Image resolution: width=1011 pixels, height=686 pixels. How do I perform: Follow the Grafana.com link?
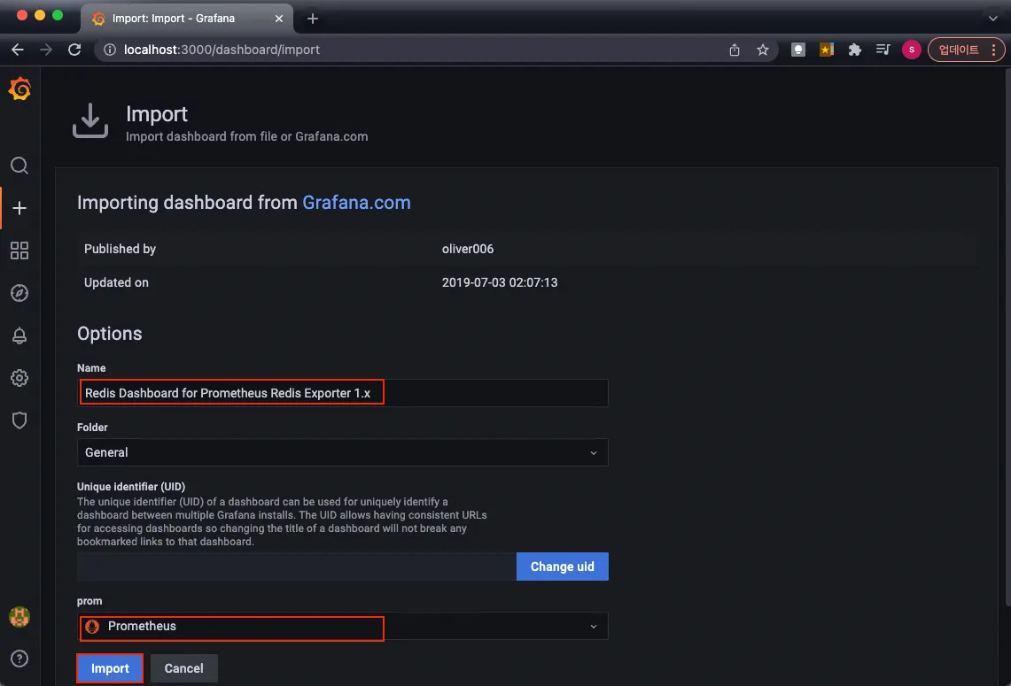pyautogui.click(x=356, y=202)
